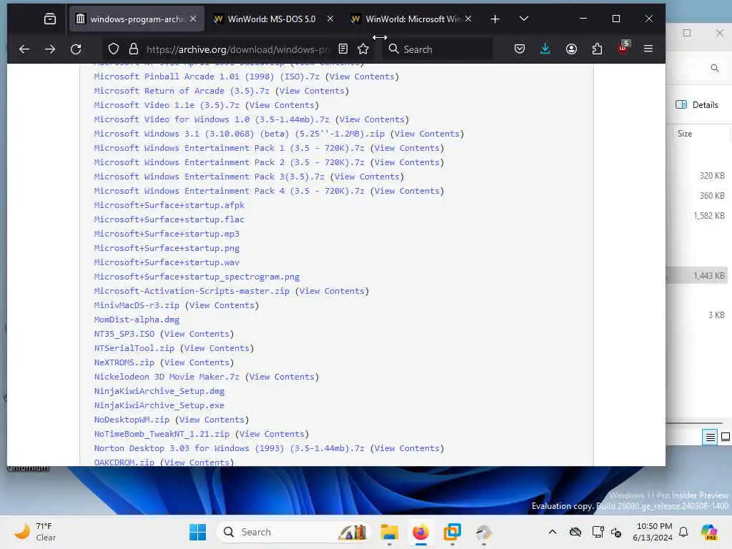Download Microsoft-Activation-Scripts-master.zip
Image resolution: width=732 pixels, height=549 pixels.
[192, 292]
